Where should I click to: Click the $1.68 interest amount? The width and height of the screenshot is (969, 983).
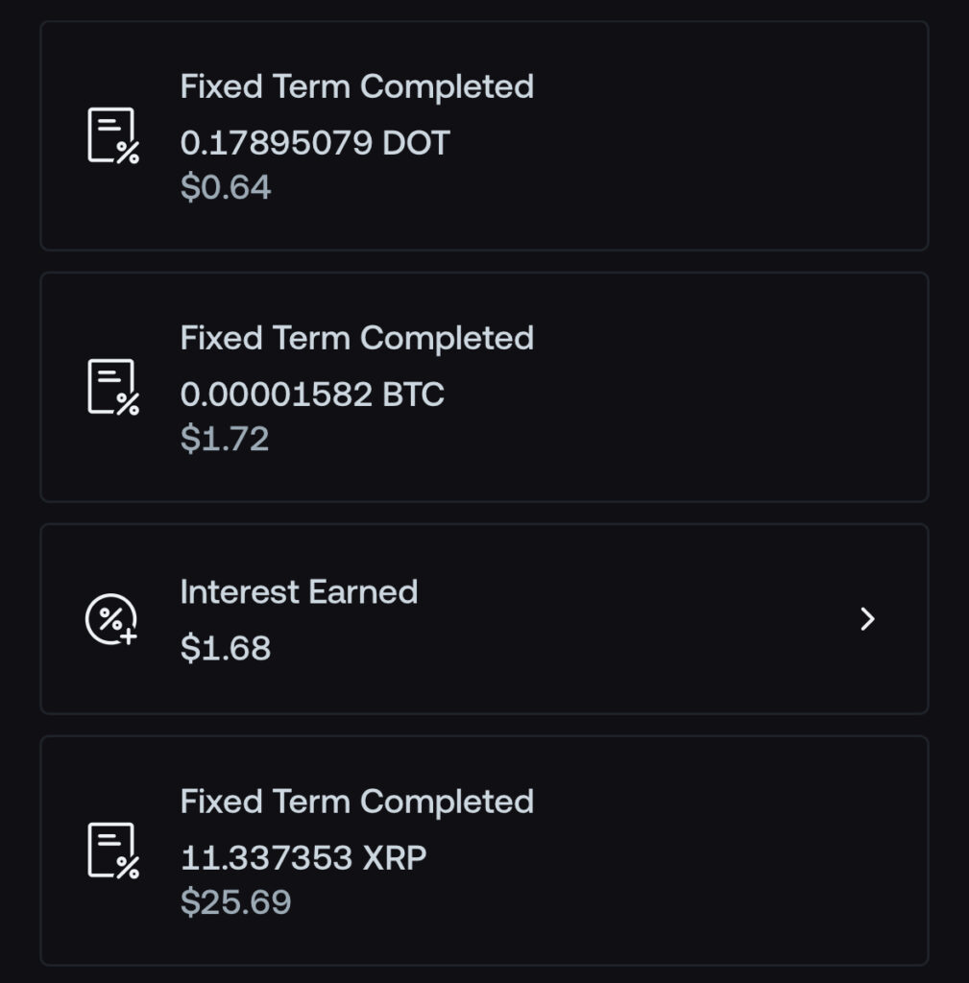226,648
